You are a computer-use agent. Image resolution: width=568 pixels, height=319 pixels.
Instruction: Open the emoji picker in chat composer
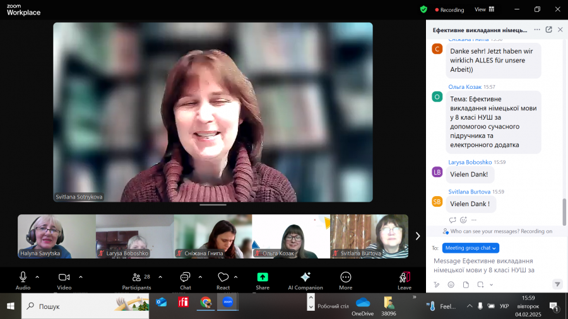point(451,284)
